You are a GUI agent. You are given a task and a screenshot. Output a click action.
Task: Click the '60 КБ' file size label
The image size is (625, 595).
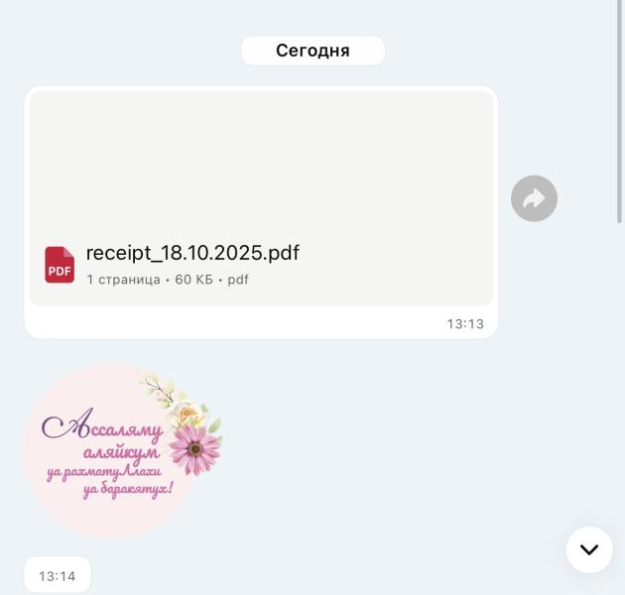pyautogui.click(x=194, y=280)
